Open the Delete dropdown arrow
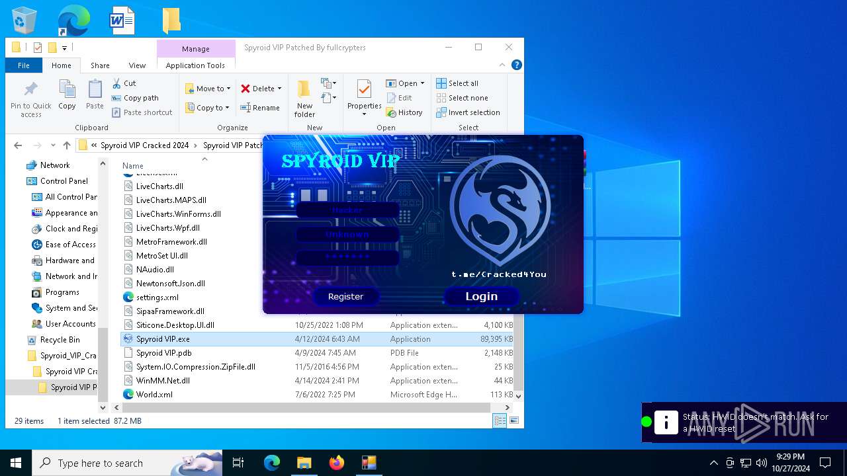This screenshot has width=847, height=476. pos(279,89)
